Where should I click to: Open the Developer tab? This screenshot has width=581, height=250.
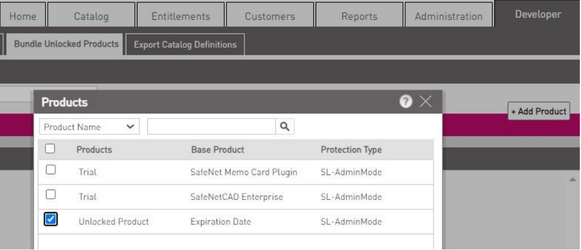(537, 15)
